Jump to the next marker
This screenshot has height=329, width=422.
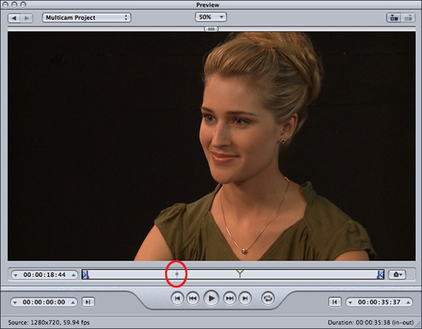[x=245, y=298]
